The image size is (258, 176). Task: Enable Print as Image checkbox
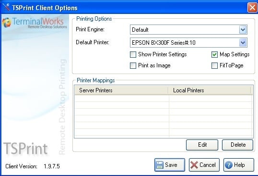[133, 65]
